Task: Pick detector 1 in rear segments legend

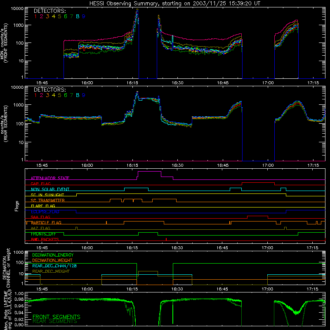Action: 35,95
